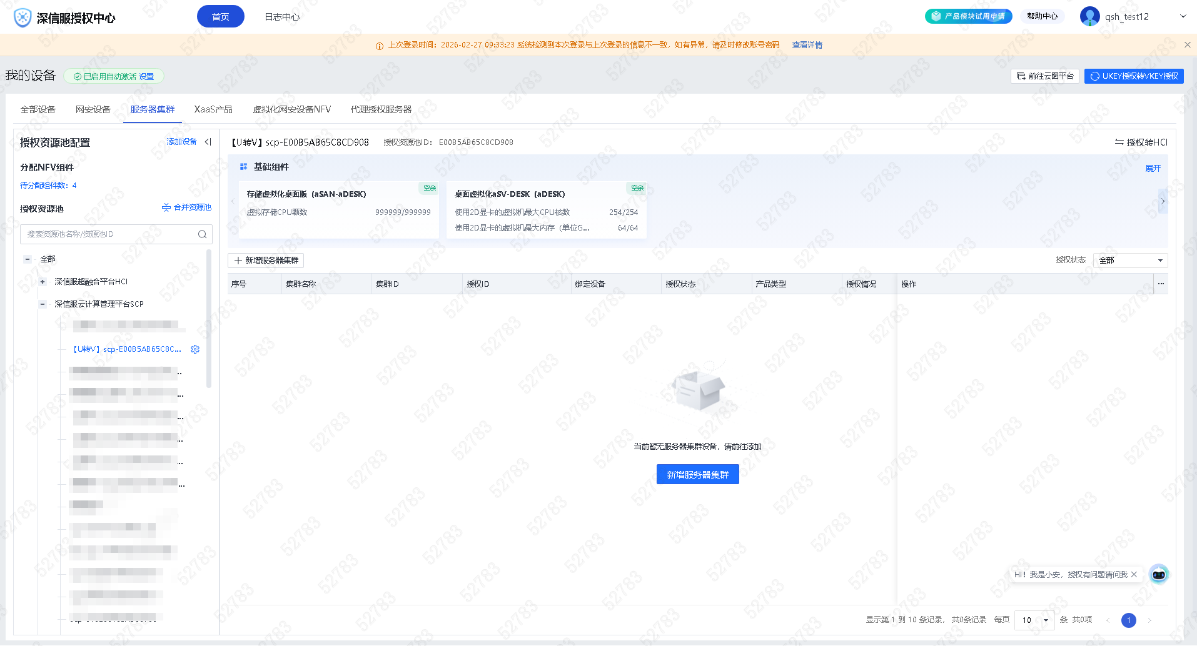This screenshot has height=646, width=1197.
Task: Expand the 深信服超融合平台HCI tree node
Action: [43, 282]
